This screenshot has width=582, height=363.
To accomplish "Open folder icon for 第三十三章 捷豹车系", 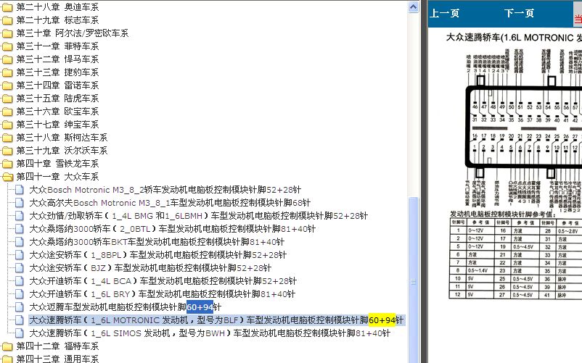I will click(x=7, y=72).
